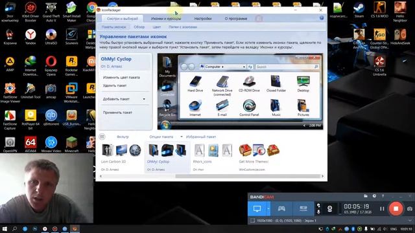This screenshot has width=415, height=233.
Task: Click Избранный пакет
Action: coord(201,137)
